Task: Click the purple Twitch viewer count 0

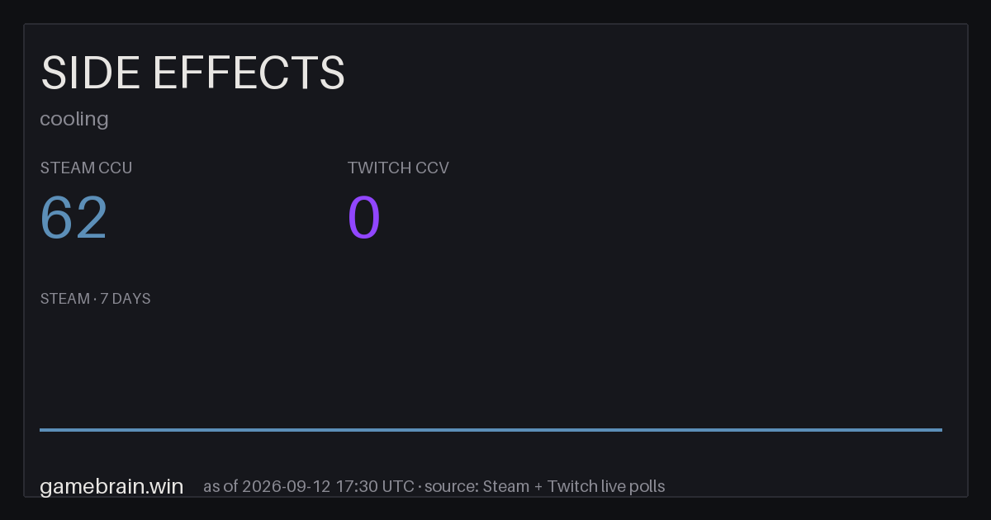Action: tap(364, 218)
